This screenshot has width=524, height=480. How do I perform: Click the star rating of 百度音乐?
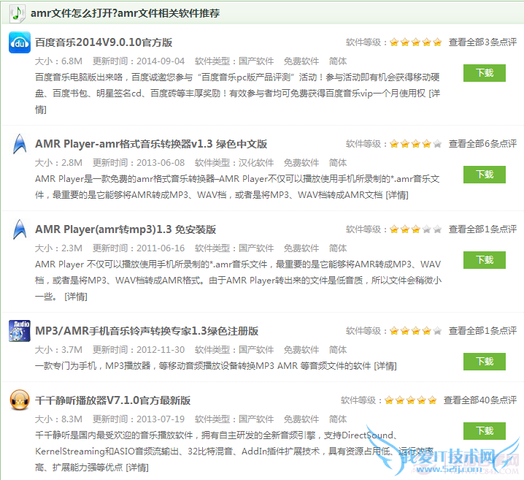click(x=416, y=42)
